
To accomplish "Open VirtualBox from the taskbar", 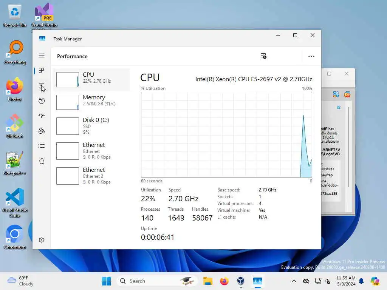I will pyautogui.click(x=241, y=281).
